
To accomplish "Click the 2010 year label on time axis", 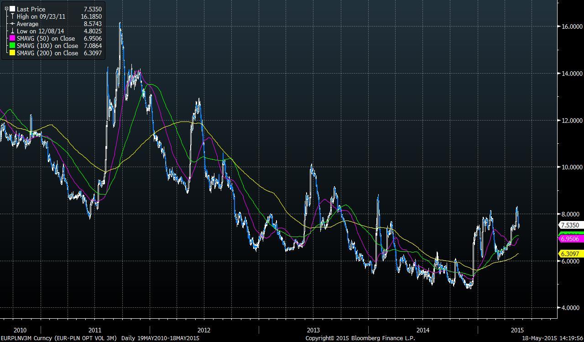I will (20, 330).
